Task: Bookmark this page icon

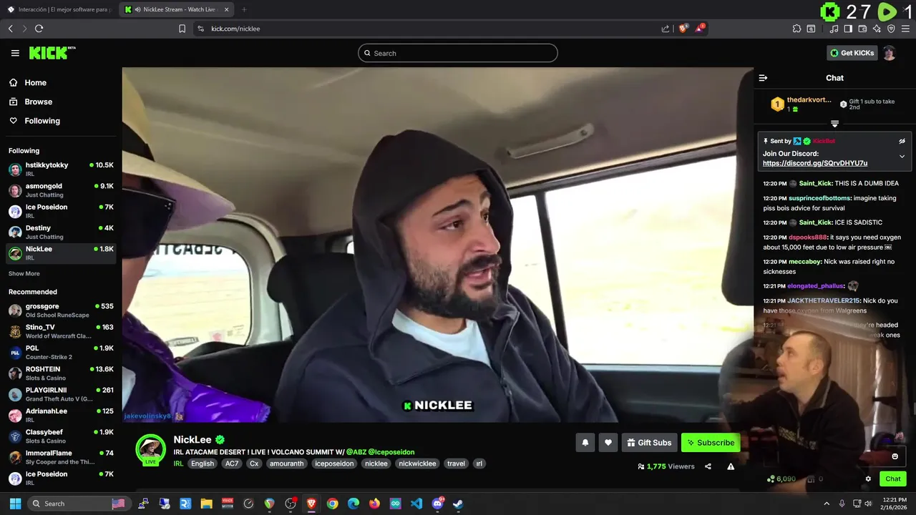Action: coord(182,29)
